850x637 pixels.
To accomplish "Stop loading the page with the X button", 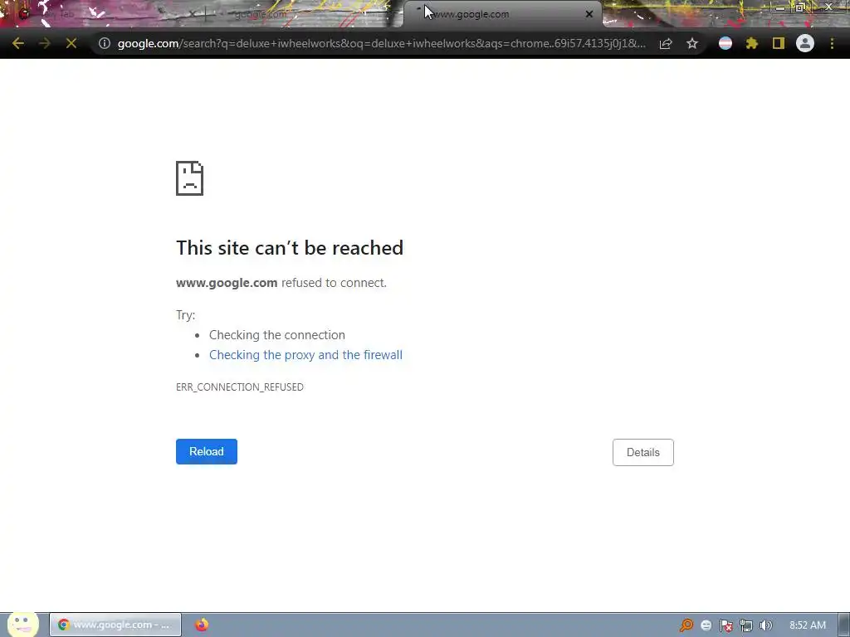I will click(x=71, y=43).
